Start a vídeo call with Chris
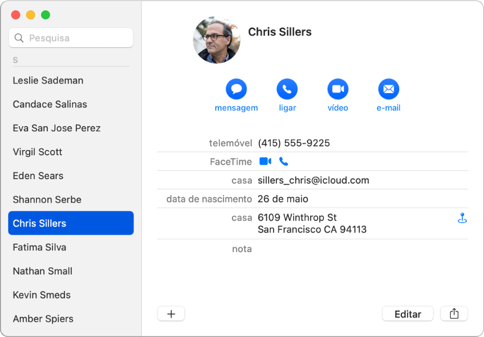Viewport: 484px width, 337px height. tap(337, 89)
